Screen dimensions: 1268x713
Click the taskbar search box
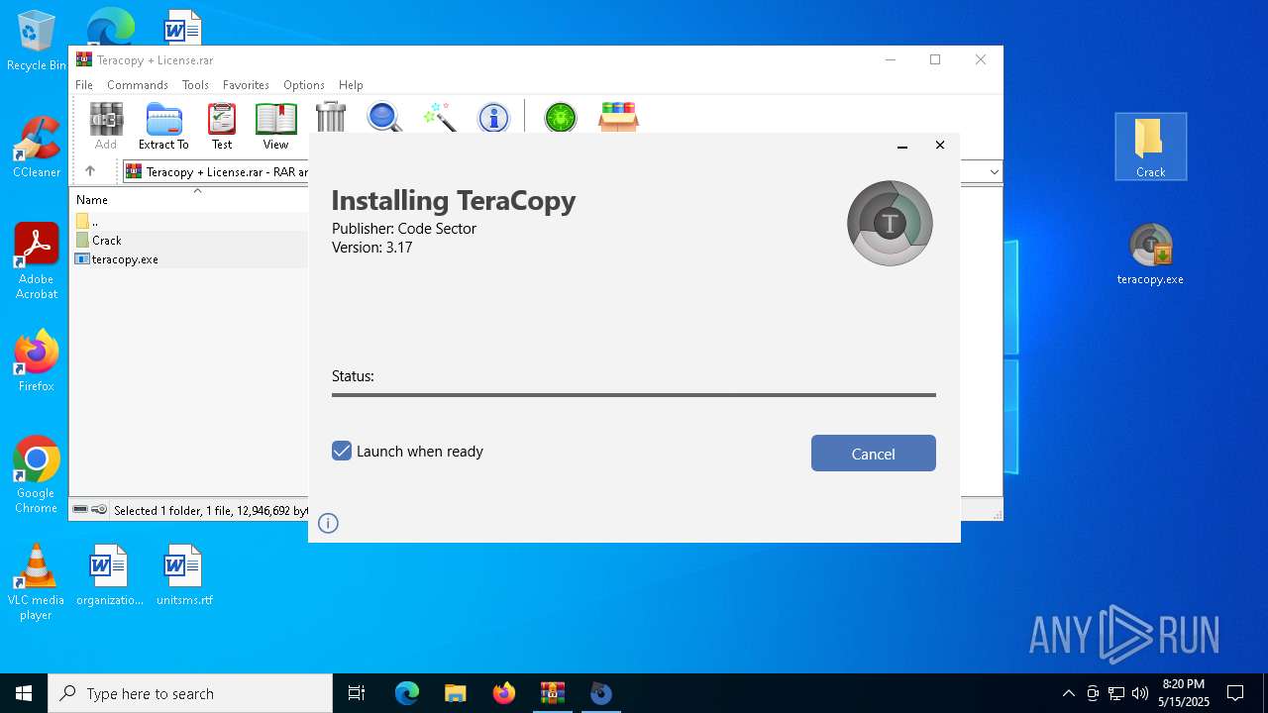[190, 693]
